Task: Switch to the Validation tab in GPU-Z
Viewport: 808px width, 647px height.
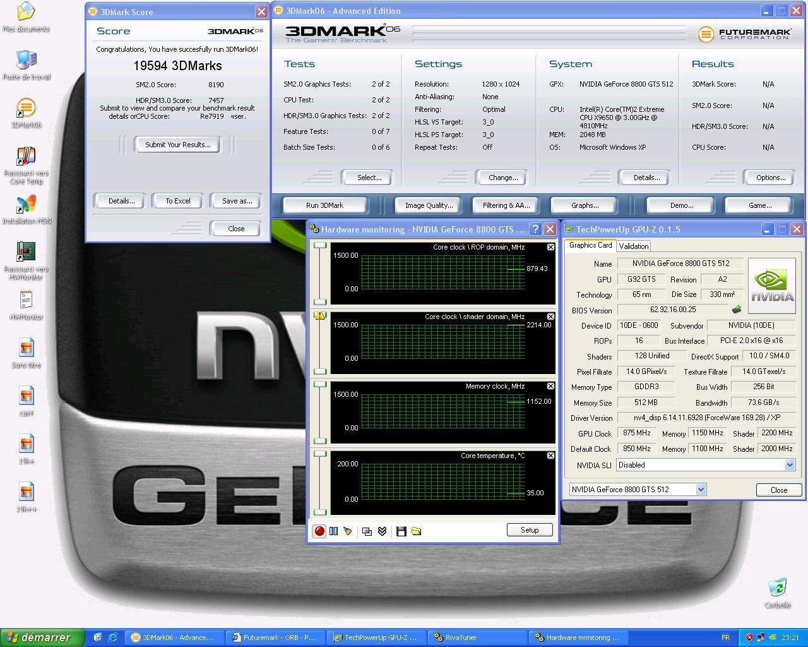Action: pos(633,246)
